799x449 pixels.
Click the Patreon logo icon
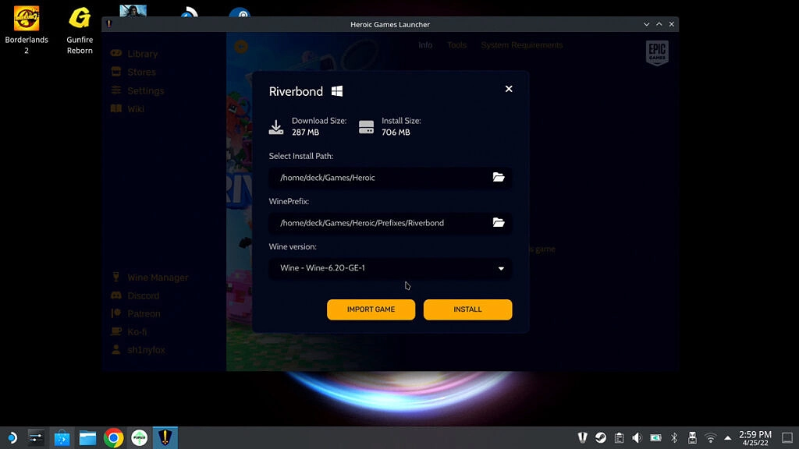pyautogui.click(x=116, y=313)
